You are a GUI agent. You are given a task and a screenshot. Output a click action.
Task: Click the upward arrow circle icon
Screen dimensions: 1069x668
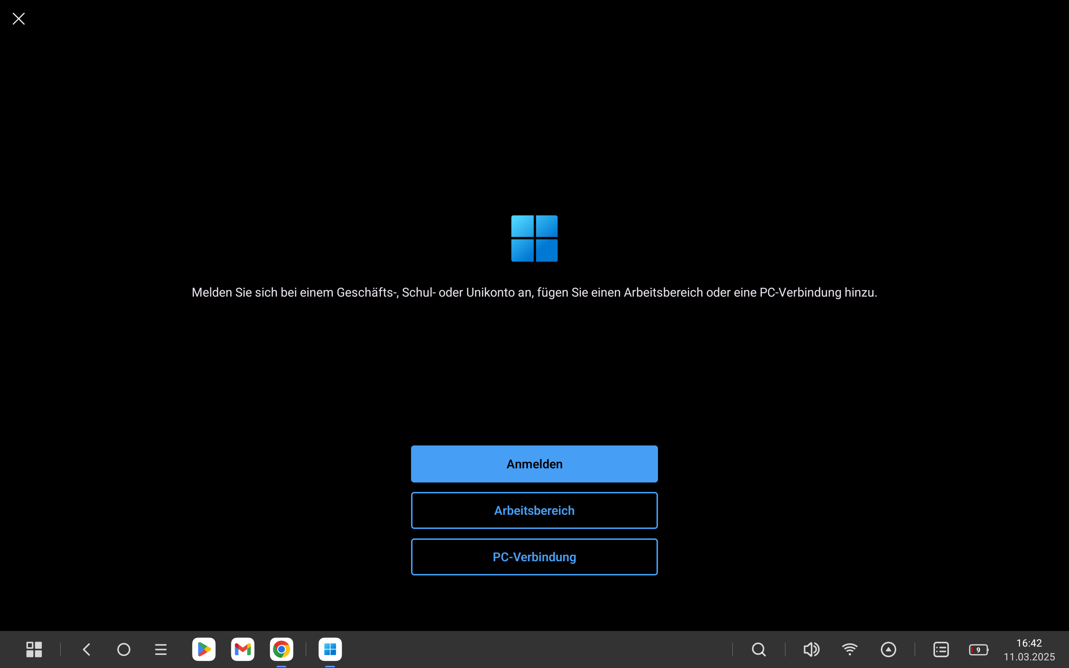click(x=888, y=649)
